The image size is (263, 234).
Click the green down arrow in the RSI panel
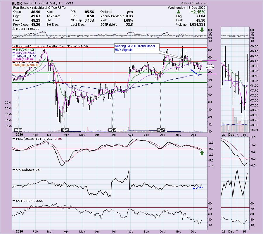202,30
